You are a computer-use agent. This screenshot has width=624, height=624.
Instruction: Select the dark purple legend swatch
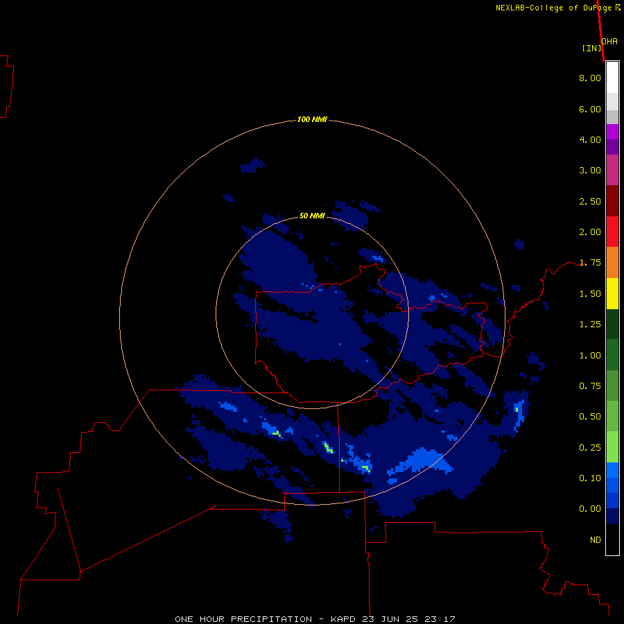[612, 147]
